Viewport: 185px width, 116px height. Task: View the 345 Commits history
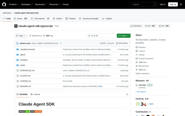pyautogui.click(x=122, y=43)
